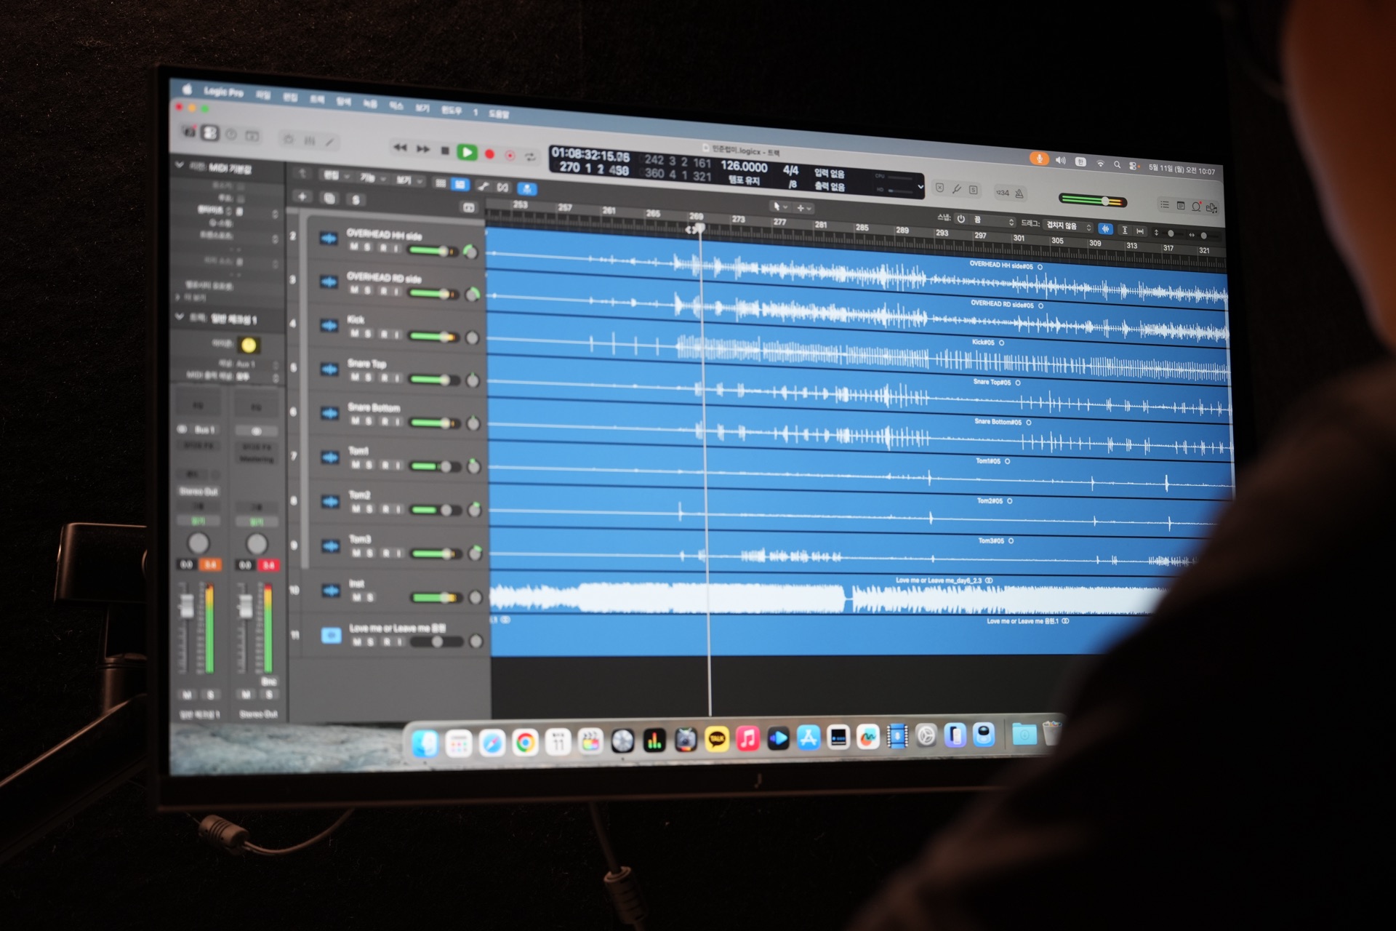Open the Loop Browser
The image size is (1396, 931).
(1196, 207)
